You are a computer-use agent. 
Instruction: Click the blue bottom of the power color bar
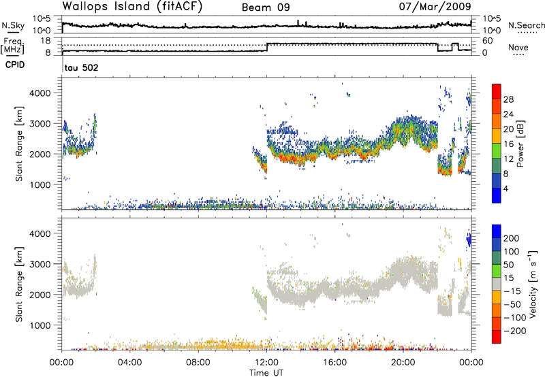coord(497,196)
